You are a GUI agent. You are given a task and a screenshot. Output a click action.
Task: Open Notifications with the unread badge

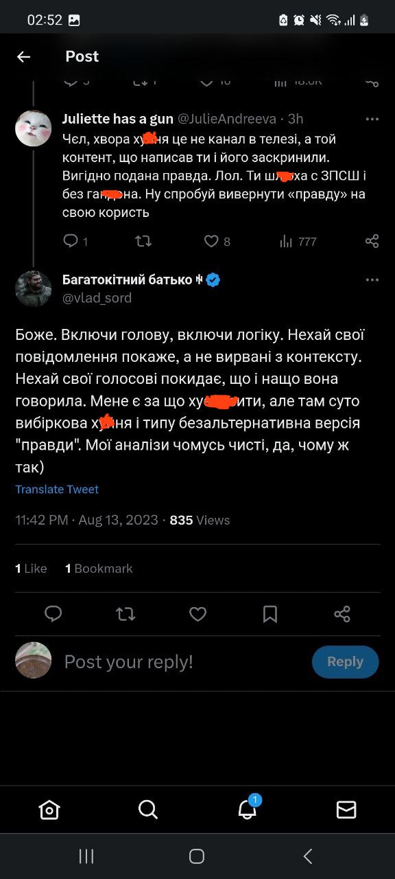pyautogui.click(x=247, y=811)
